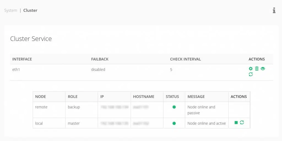
Task: Click the FAILBACK column header
Action: coord(100,59)
